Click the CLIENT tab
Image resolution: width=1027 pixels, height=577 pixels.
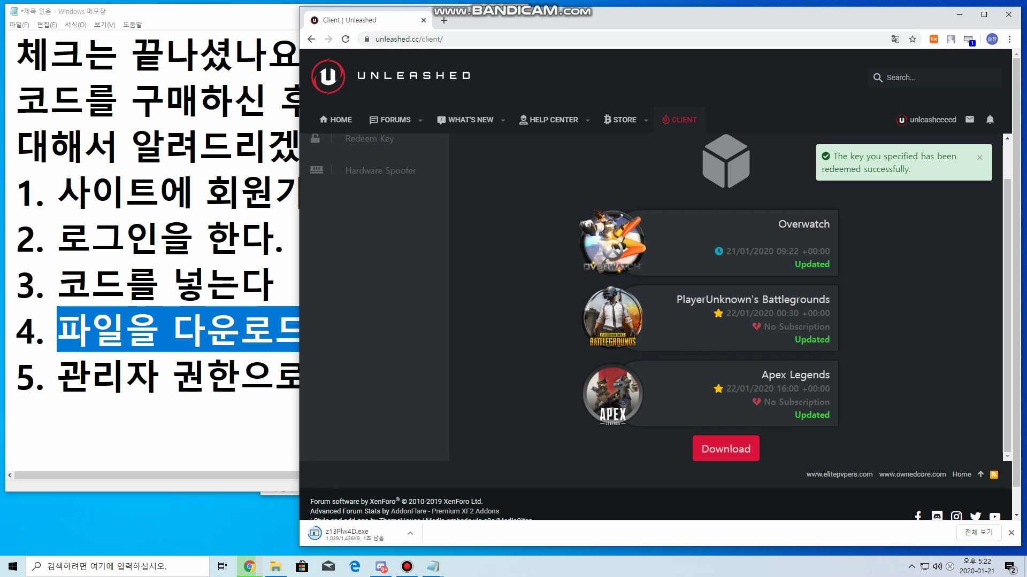click(x=679, y=119)
